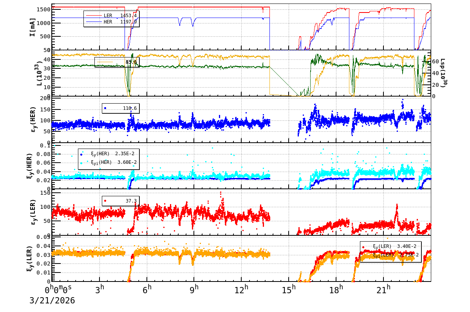
Task: Click the 40 tick on right Lsp axis
Action: (435, 73)
